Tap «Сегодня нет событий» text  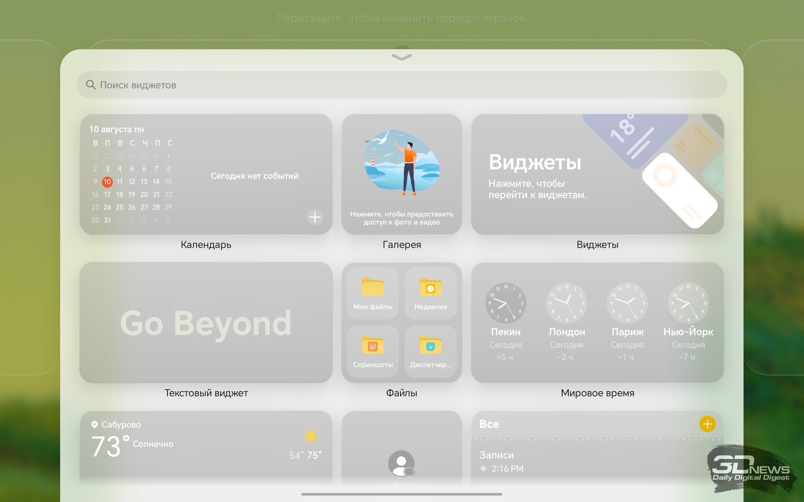click(x=254, y=176)
